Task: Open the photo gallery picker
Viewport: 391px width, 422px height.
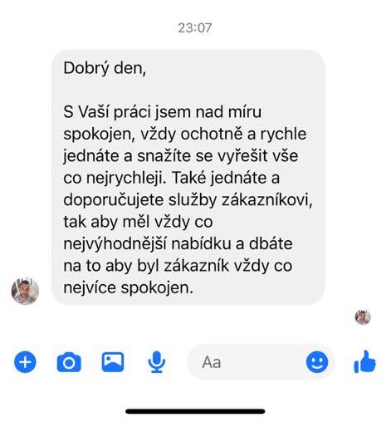Action: [x=113, y=362]
